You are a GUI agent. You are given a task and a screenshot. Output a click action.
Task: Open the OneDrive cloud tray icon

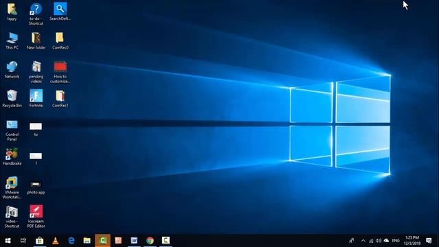click(386, 241)
